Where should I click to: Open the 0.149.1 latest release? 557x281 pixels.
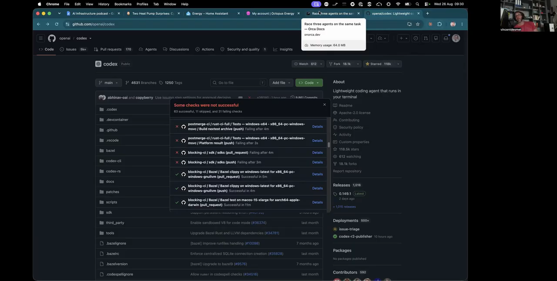[345, 194]
